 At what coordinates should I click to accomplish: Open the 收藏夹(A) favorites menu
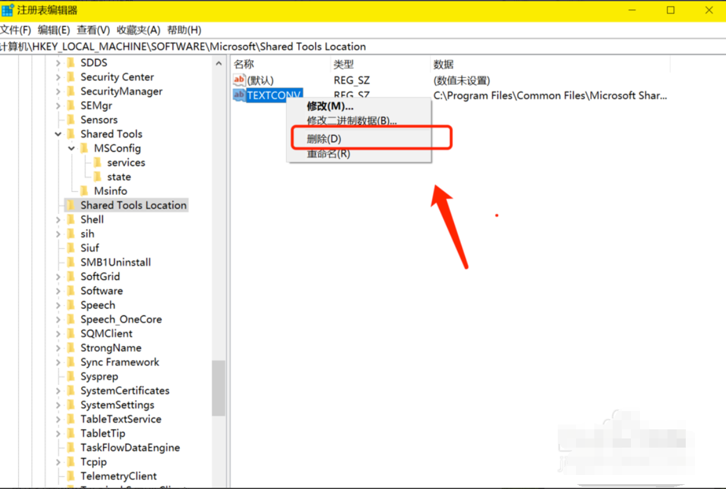(138, 30)
